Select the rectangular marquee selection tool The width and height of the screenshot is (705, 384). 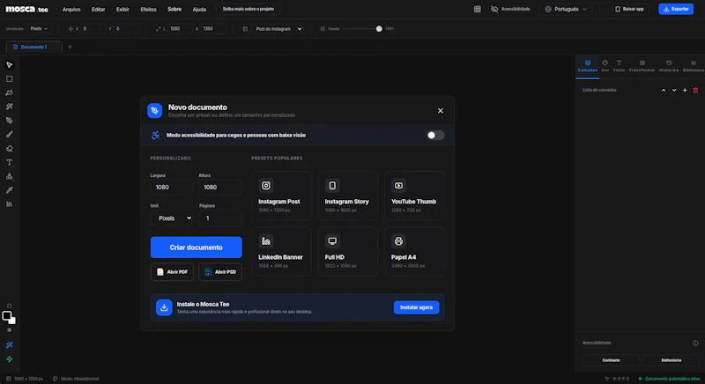coord(10,79)
